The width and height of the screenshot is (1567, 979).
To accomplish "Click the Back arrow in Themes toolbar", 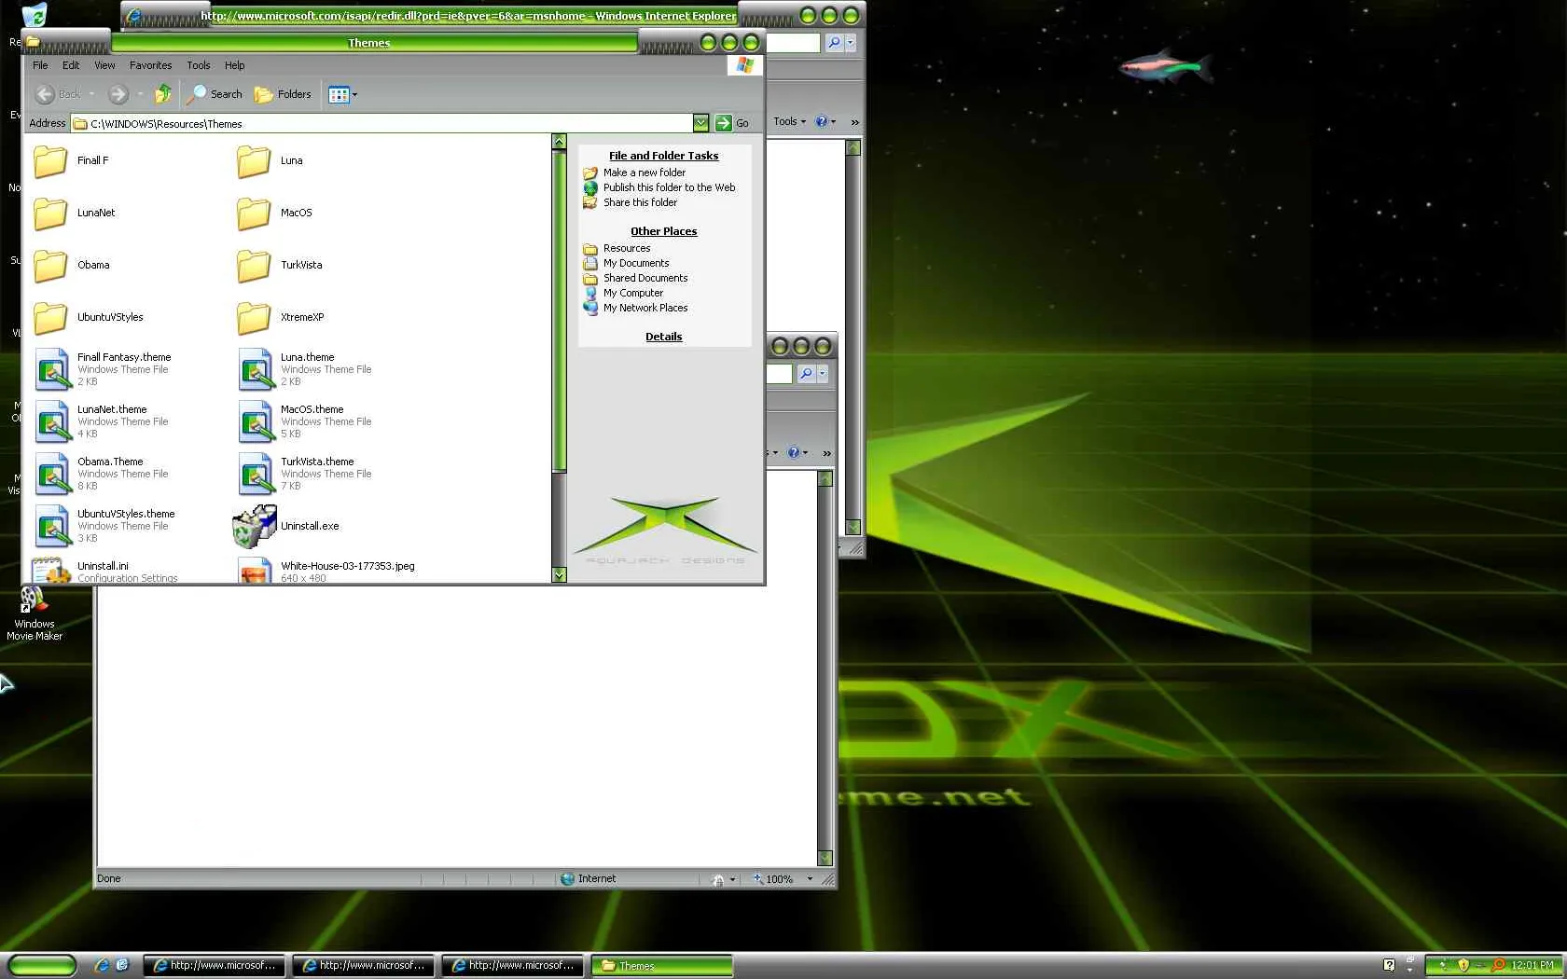I will pos(45,94).
